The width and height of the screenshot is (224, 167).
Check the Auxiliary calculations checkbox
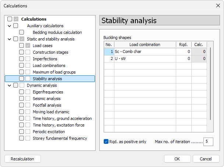point(15,26)
